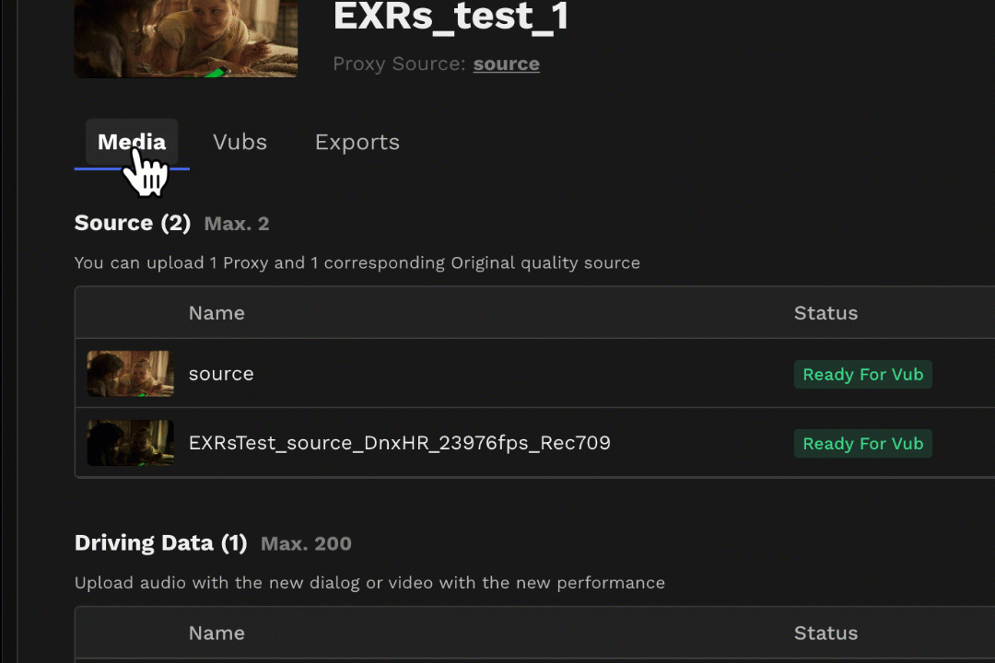995x663 pixels.
Task: Follow the Proxy Source "source" link
Action: coord(507,64)
